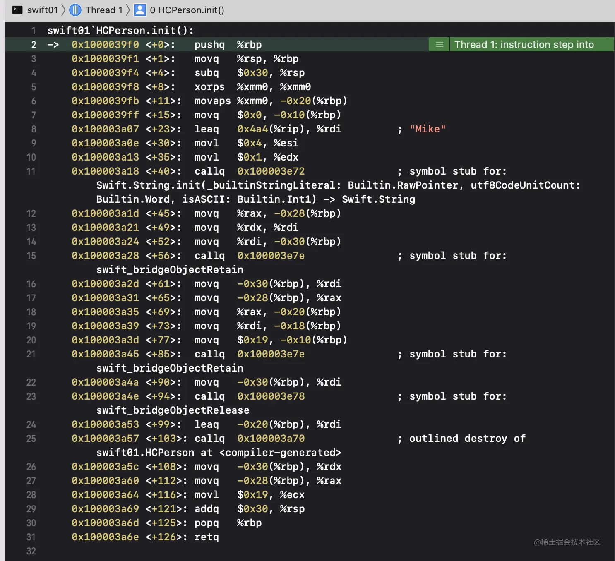Image resolution: width=615 pixels, height=561 pixels.
Task: Click the address 0x100003a5c
Action: (x=105, y=467)
